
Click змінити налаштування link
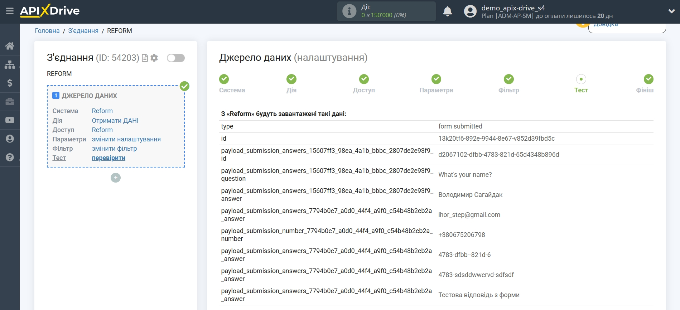point(126,139)
